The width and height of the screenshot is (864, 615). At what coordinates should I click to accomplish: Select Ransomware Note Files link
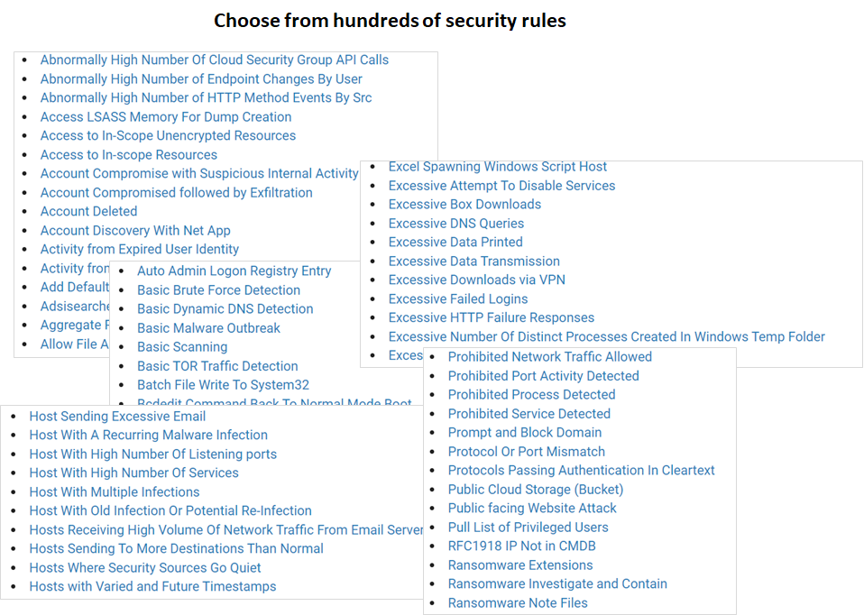tap(517, 603)
